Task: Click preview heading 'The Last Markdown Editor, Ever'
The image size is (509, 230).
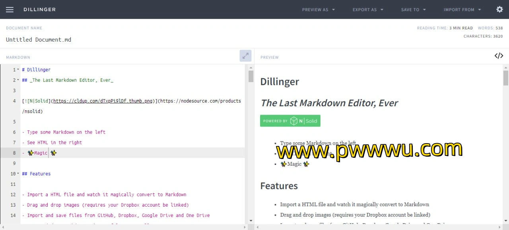Action: [329, 103]
